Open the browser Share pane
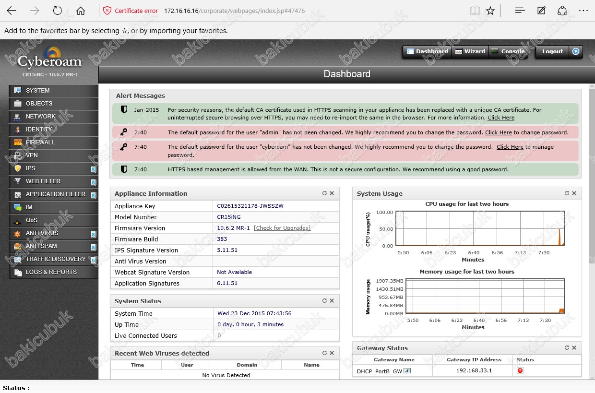 (562, 11)
